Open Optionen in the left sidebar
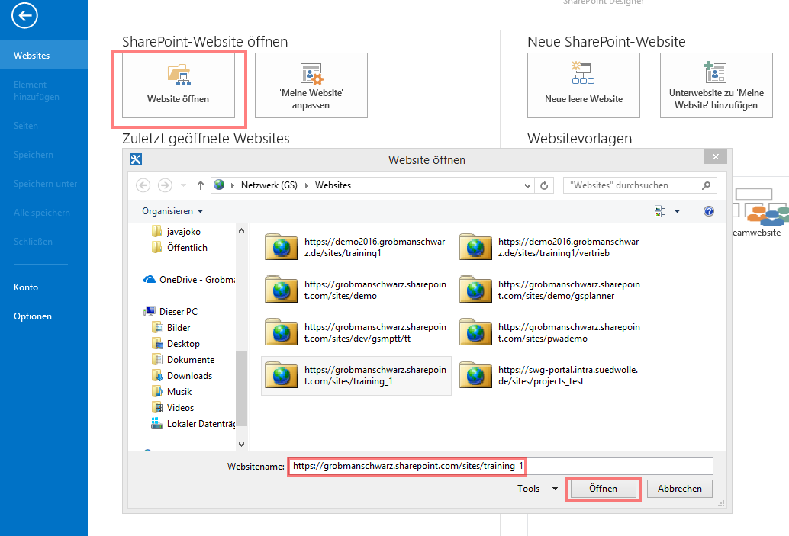Image resolution: width=789 pixels, height=536 pixels. tap(33, 316)
